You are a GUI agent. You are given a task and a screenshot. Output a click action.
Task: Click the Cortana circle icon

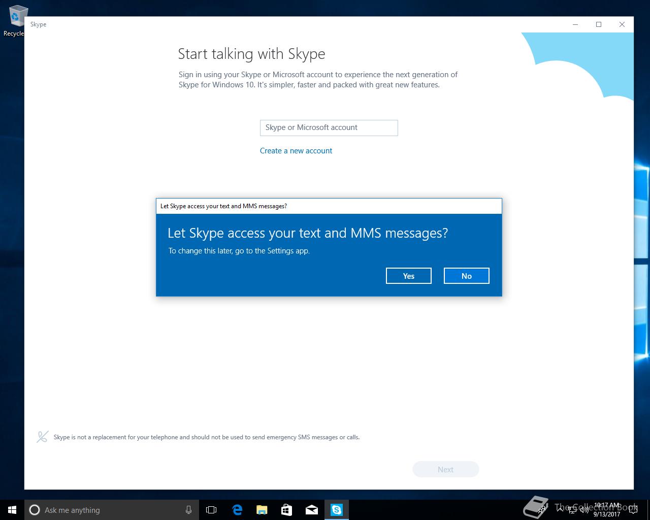[x=35, y=510]
